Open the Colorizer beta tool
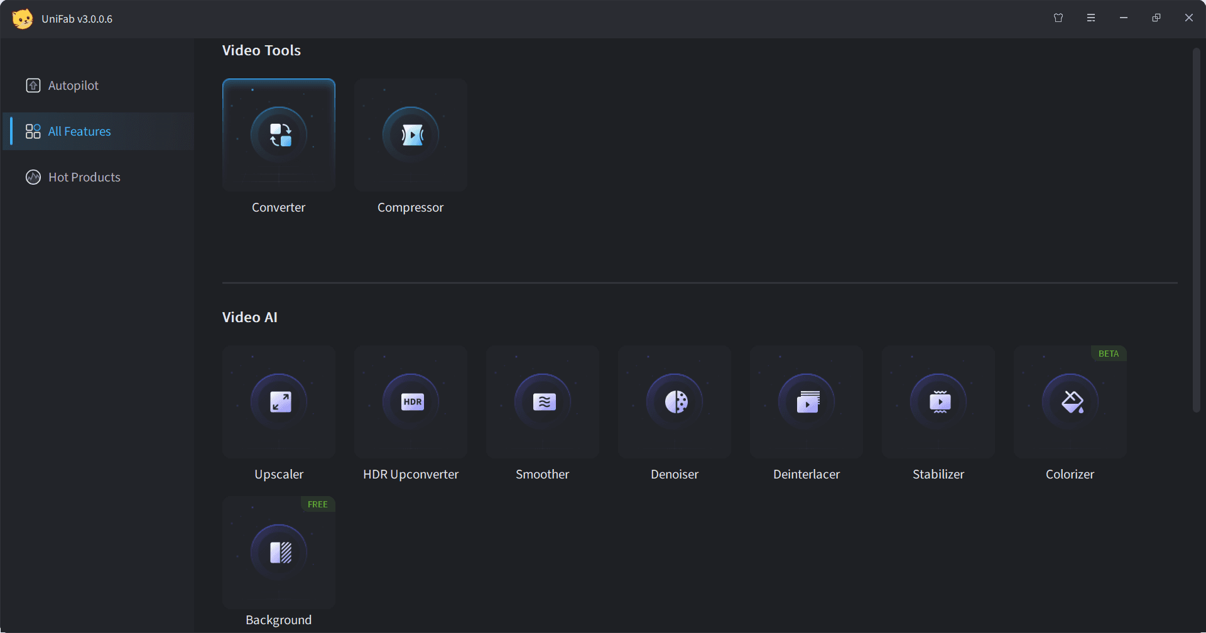Screen dimensions: 1206x633 click(1070, 402)
